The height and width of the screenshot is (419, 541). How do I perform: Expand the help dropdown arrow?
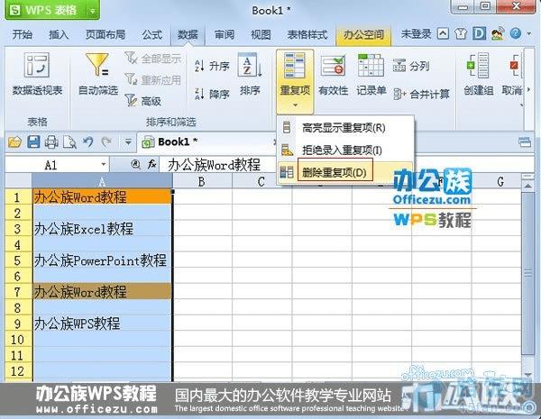coord(529,34)
